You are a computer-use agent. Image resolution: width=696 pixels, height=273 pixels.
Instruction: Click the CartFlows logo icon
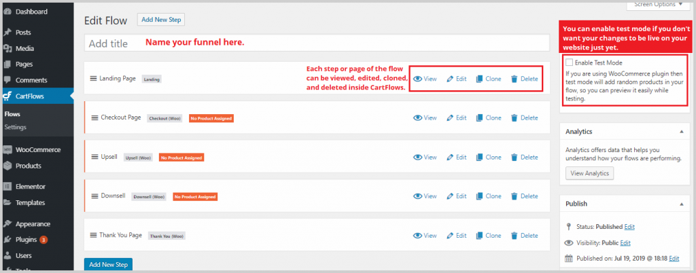tap(7, 96)
